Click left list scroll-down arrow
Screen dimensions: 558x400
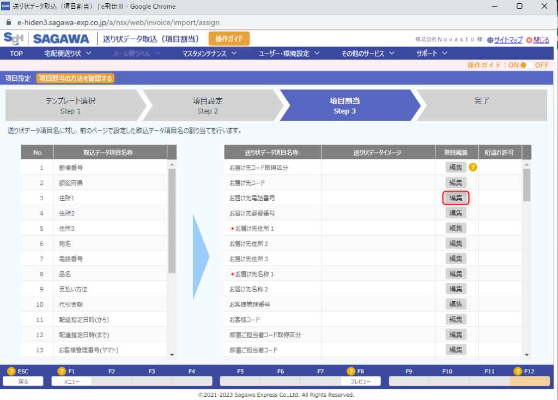[172, 355]
